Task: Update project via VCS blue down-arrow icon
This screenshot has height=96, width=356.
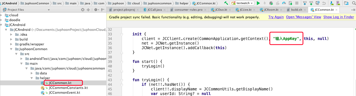Action: click(305, 3)
